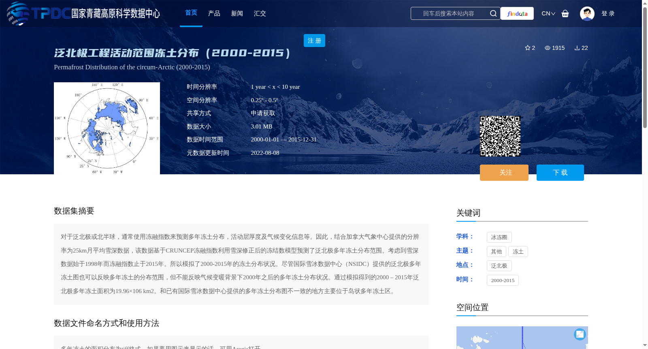
Task: Click the 2000-01-01 — 2015-12-31 date range
Action: coord(283,139)
